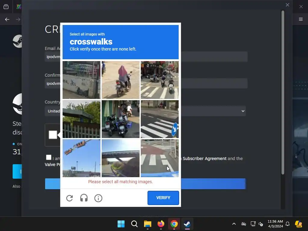308x231 pixels.
Task: Select the pink-hooded scooter rider tile
Action: click(121, 80)
